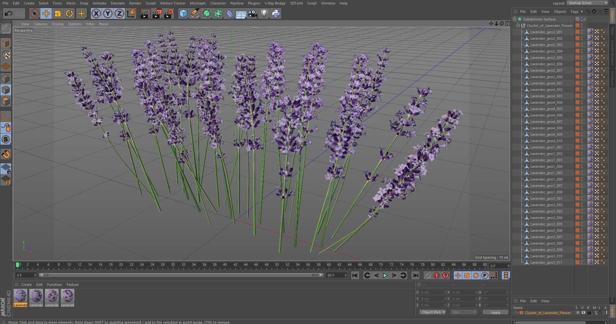Select the Rotate tool
The height and width of the screenshot is (324, 616).
point(69,13)
